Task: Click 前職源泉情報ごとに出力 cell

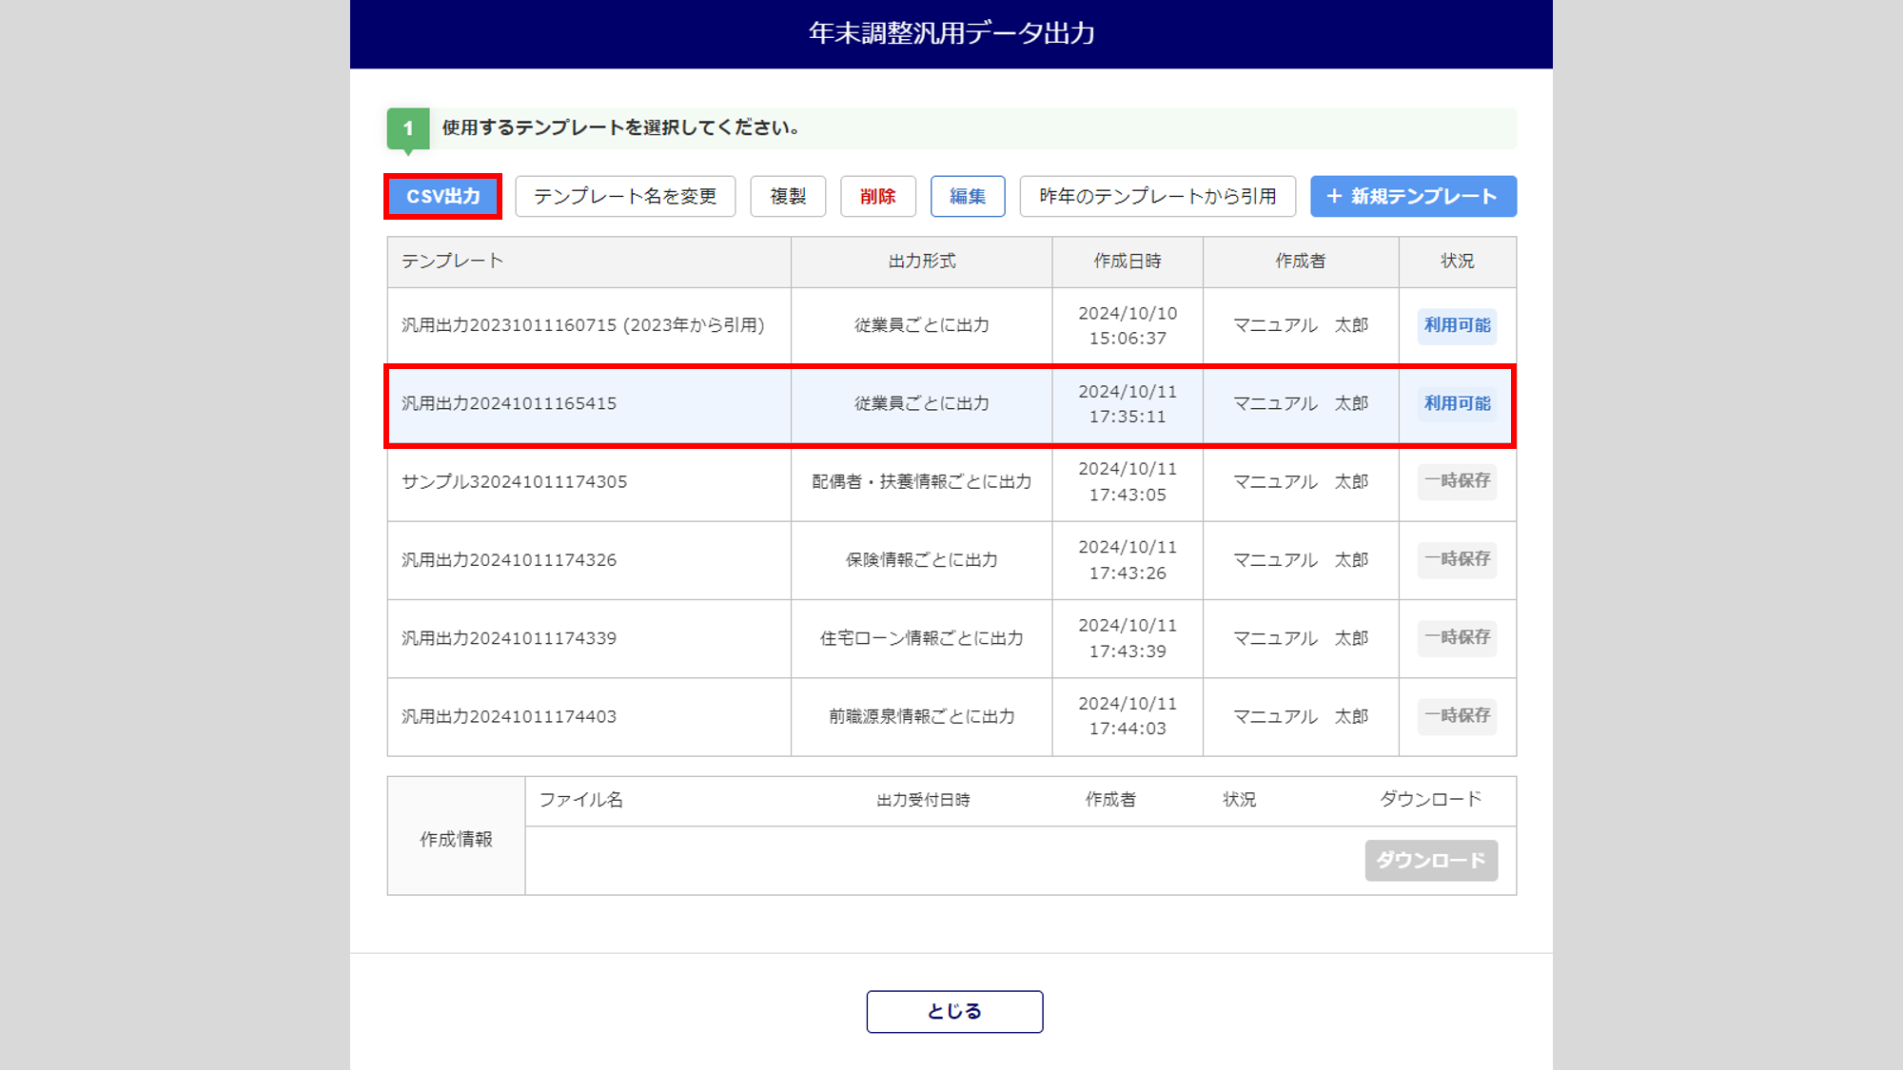Action: coord(922,716)
